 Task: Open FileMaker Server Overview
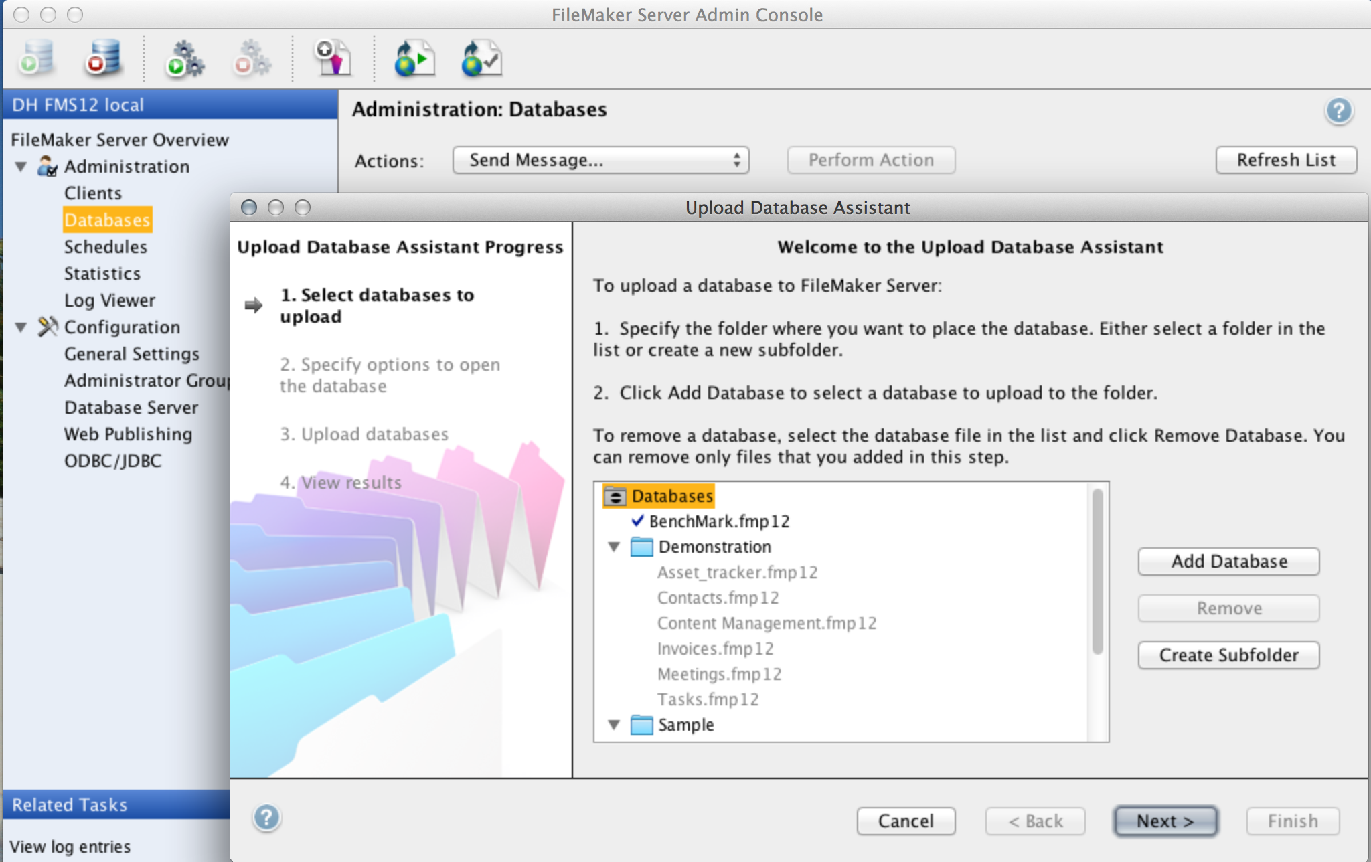tap(120, 140)
